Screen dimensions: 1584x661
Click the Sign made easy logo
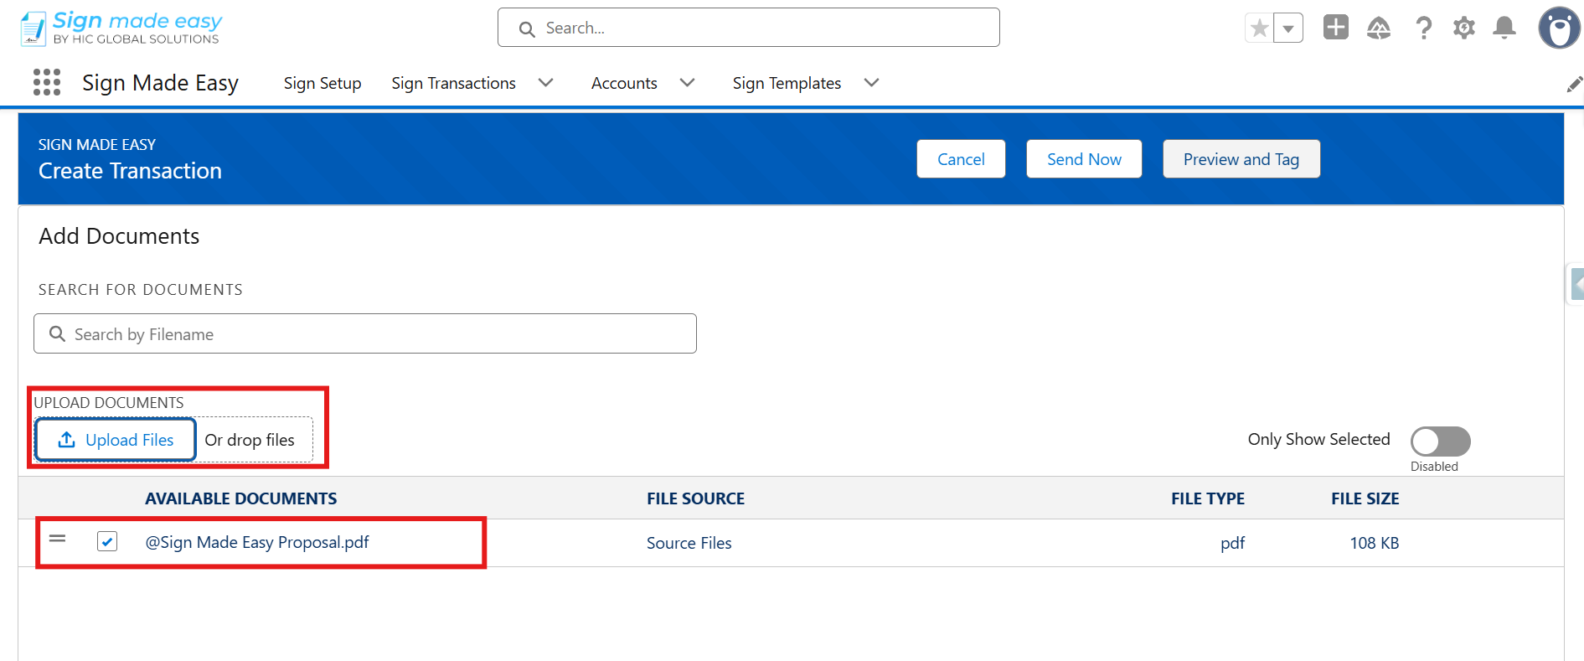(x=121, y=28)
